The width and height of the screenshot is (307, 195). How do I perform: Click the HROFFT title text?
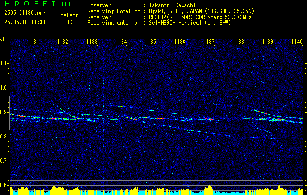30,4
